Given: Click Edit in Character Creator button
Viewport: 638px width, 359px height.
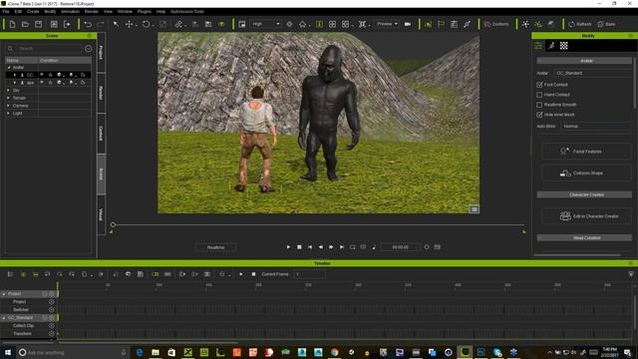Looking at the screenshot, I should [586, 216].
